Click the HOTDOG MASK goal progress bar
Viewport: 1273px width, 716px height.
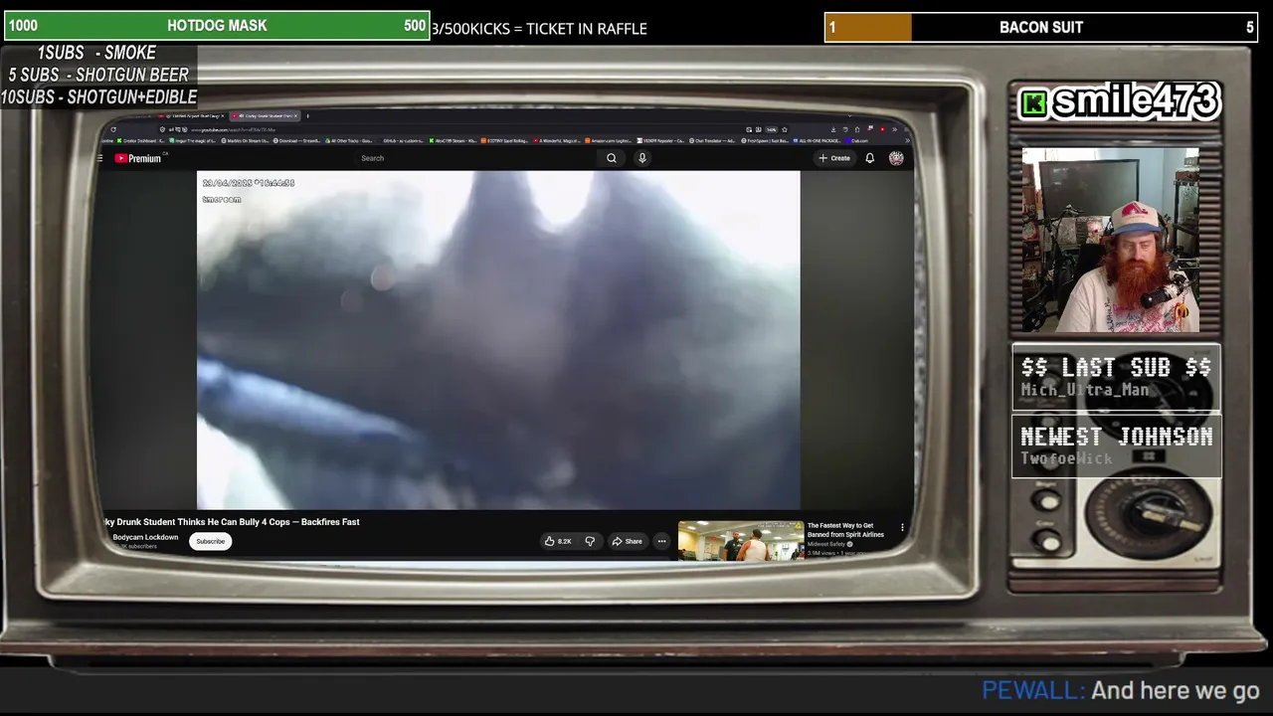tap(217, 26)
